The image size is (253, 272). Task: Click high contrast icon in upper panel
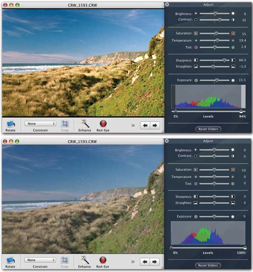click(x=233, y=19)
